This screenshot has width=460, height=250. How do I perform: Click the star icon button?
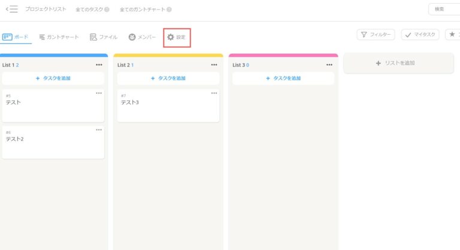click(x=452, y=35)
